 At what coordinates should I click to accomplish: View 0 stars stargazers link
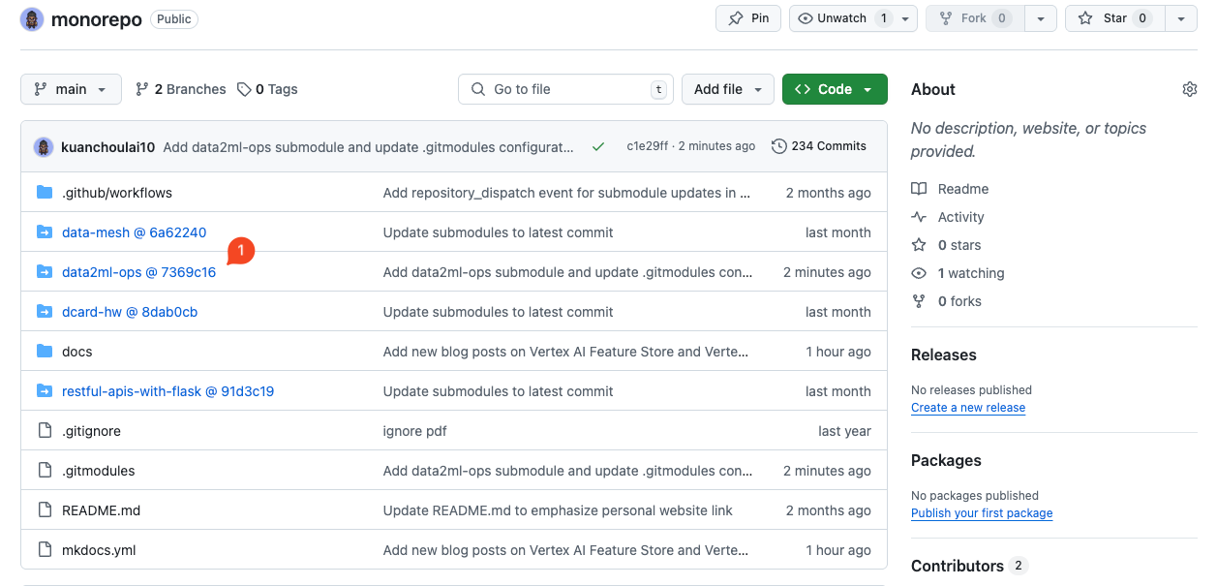[946, 245]
